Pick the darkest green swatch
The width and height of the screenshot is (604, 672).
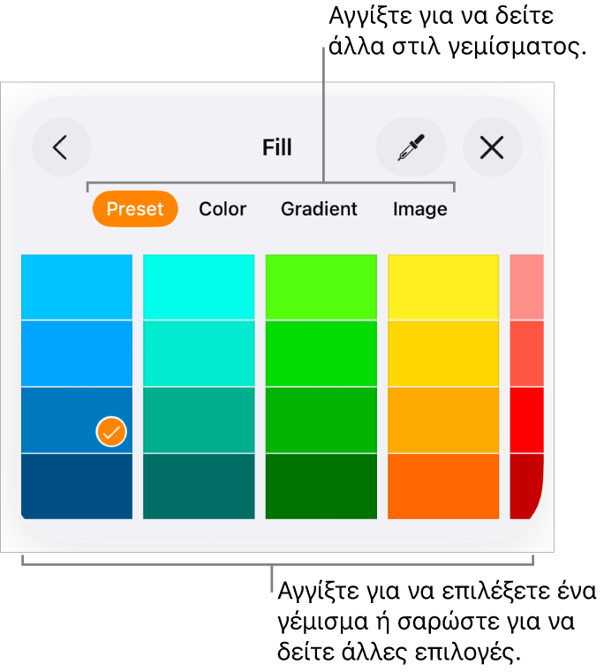tap(321, 486)
